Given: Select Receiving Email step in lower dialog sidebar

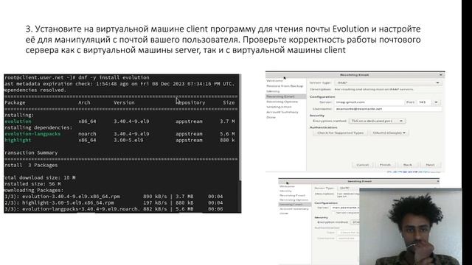Looking at the screenshot, I should (x=292, y=195).
